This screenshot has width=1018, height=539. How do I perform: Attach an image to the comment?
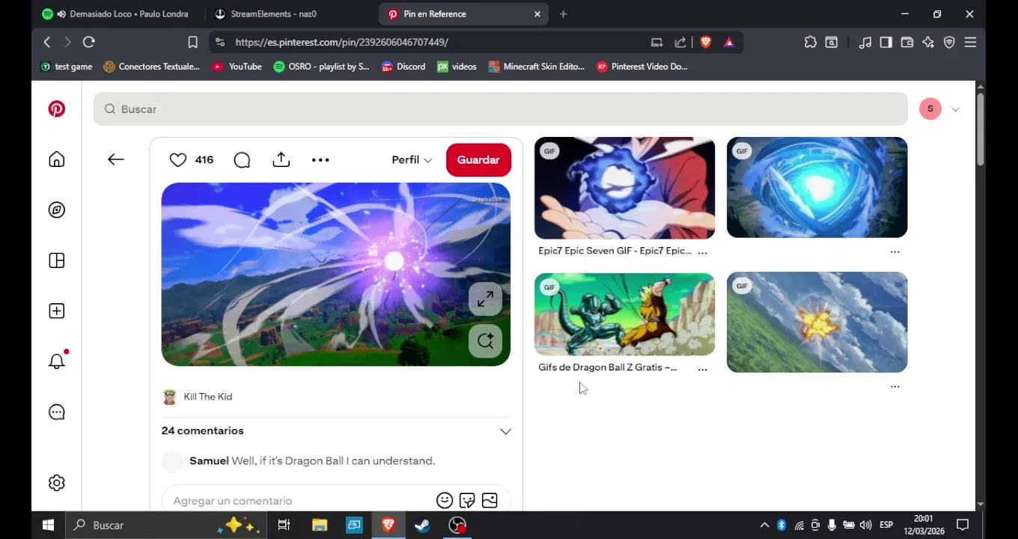(490, 500)
